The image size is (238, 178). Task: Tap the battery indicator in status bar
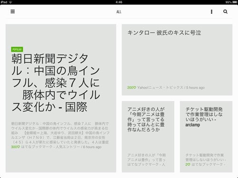pyautogui.click(x=235, y=2)
